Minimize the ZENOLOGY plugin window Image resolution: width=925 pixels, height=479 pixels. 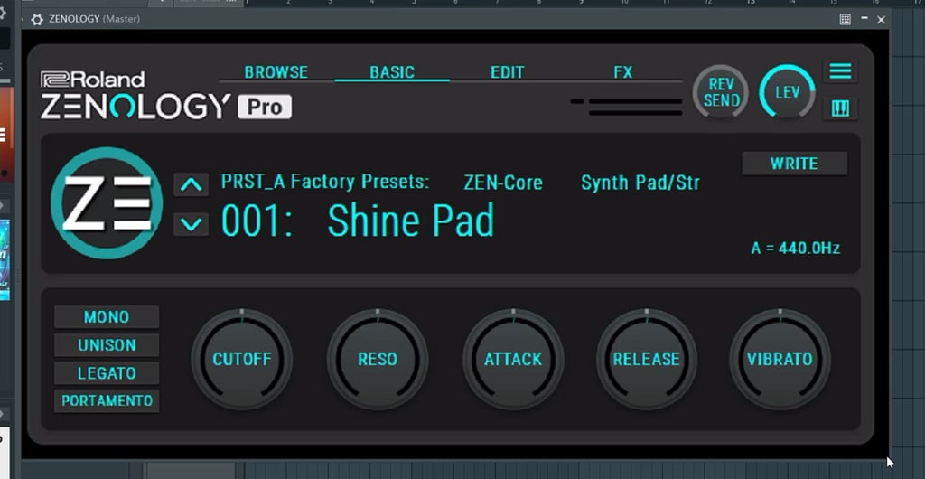864,19
